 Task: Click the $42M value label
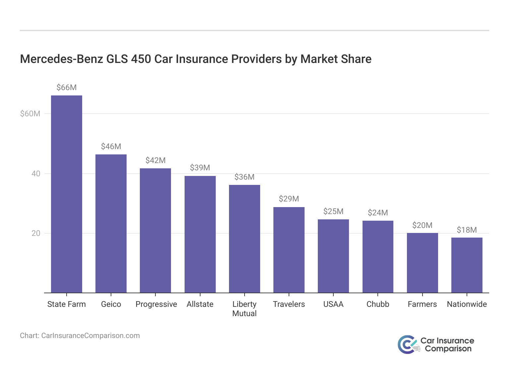[155, 160]
